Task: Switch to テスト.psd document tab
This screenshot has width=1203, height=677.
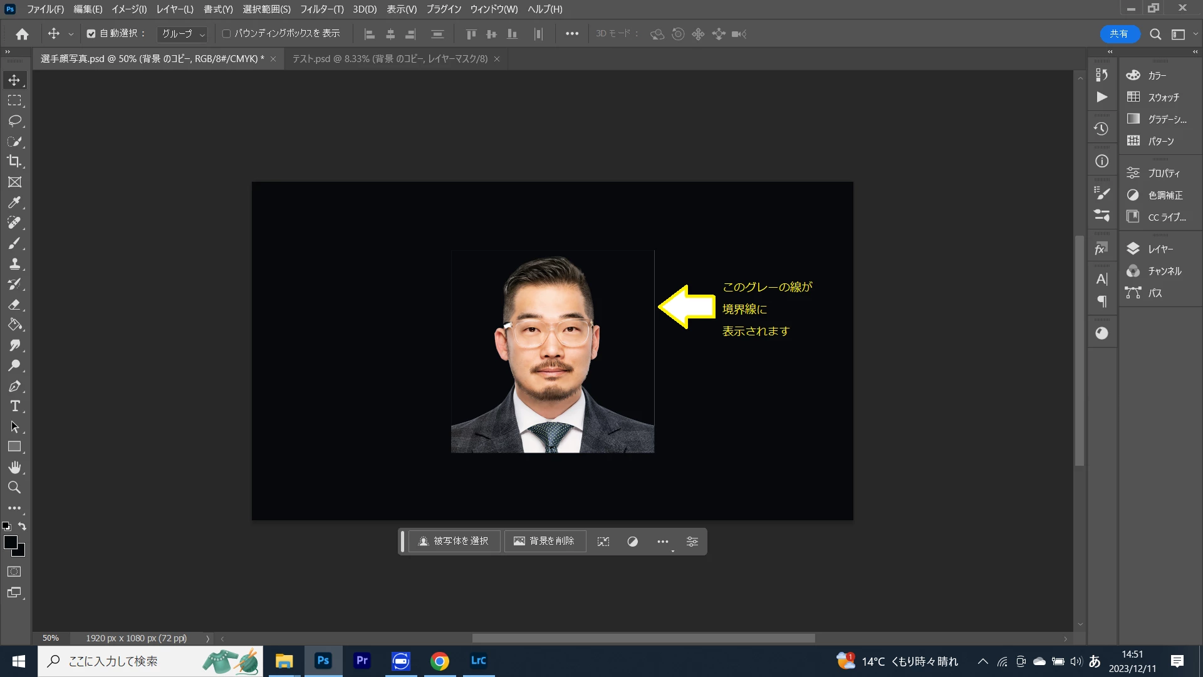Action: (x=390, y=59)
